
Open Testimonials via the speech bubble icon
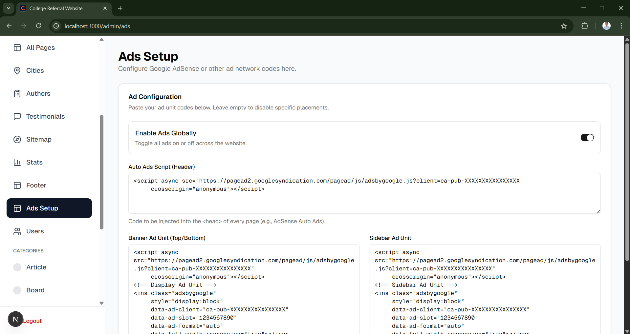[x=17, y=117]
